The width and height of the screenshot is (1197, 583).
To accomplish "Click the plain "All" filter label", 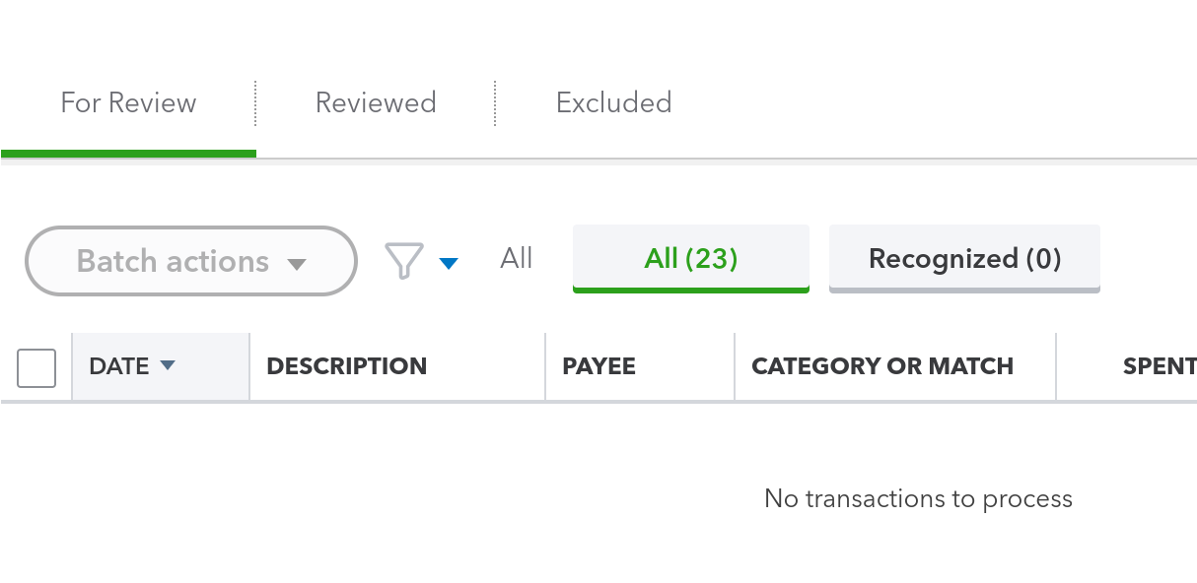I will point(517,259).
